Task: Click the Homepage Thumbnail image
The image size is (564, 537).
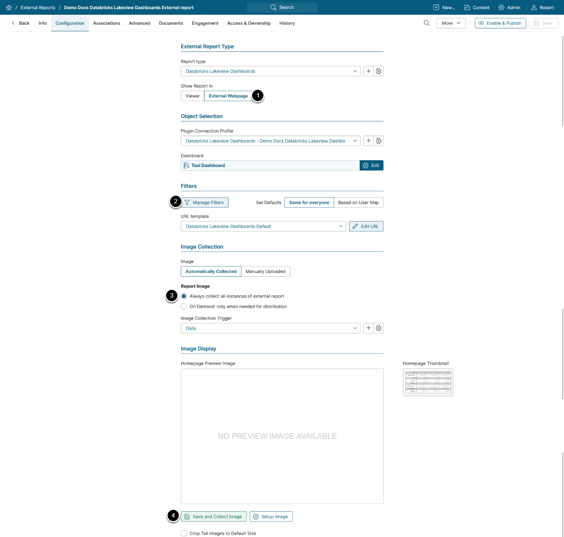Action: coord(428,382)
